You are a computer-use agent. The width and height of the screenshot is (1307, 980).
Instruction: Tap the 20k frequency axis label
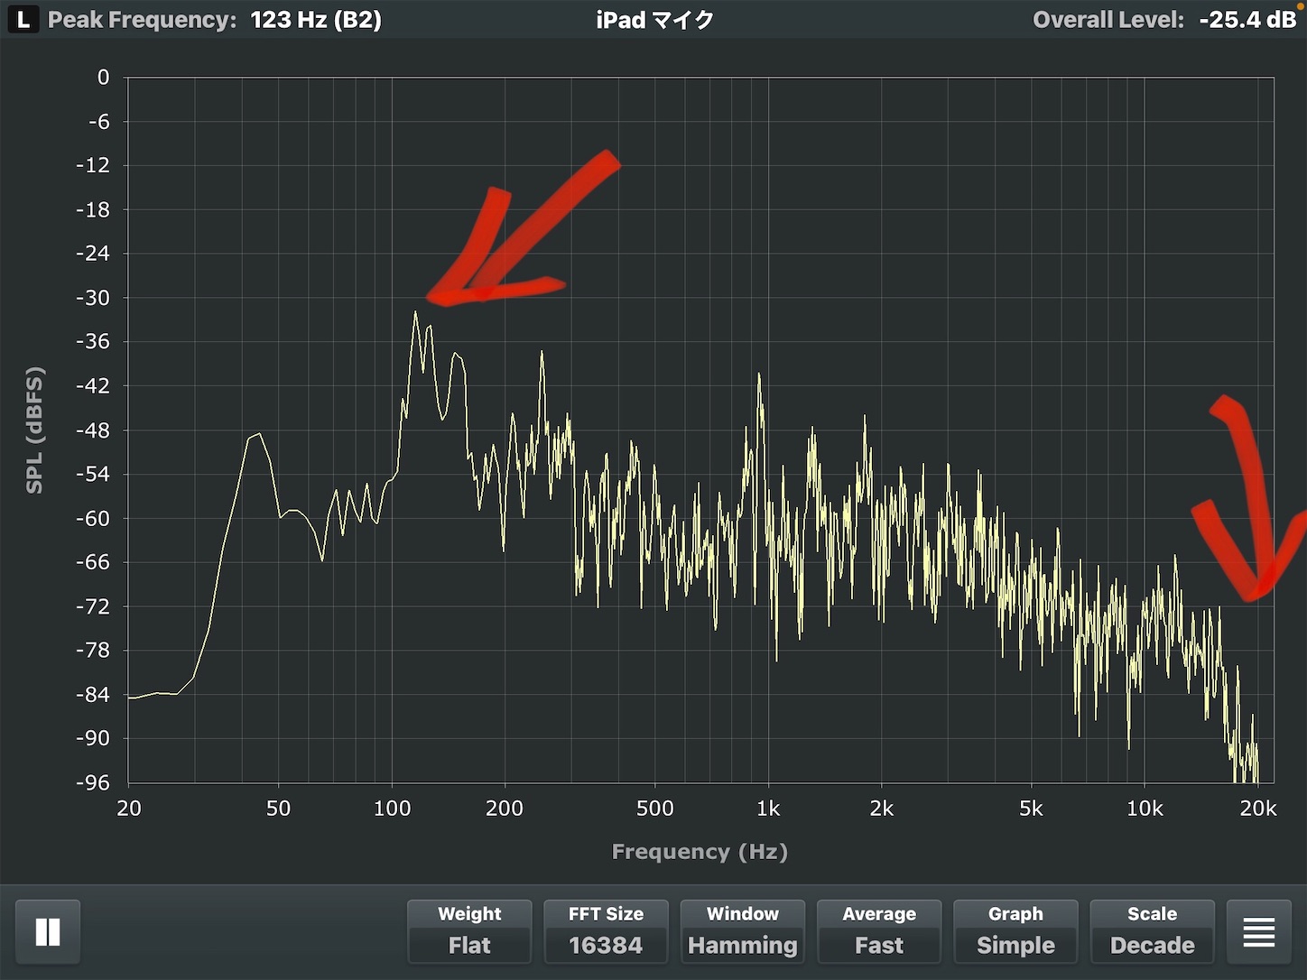[1258, 809]
